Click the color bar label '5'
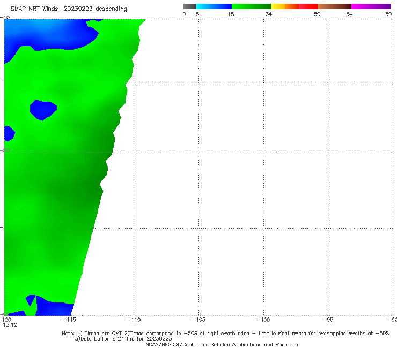This screenshot has height=348, width=397. tap(197, 14)
